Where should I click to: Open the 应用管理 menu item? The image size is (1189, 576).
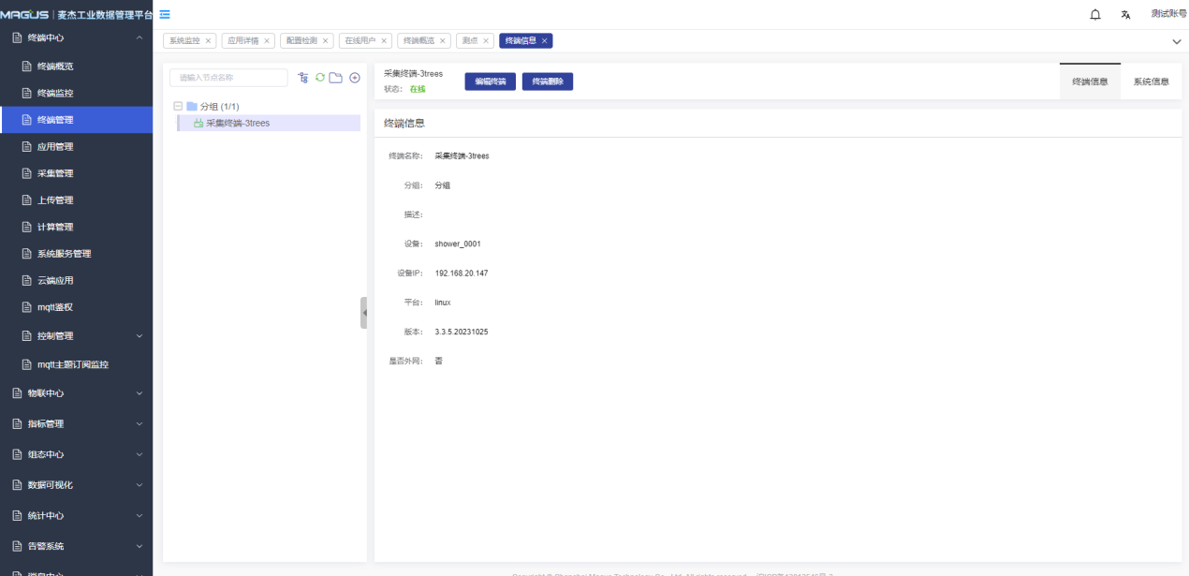[x=55, y=147]
